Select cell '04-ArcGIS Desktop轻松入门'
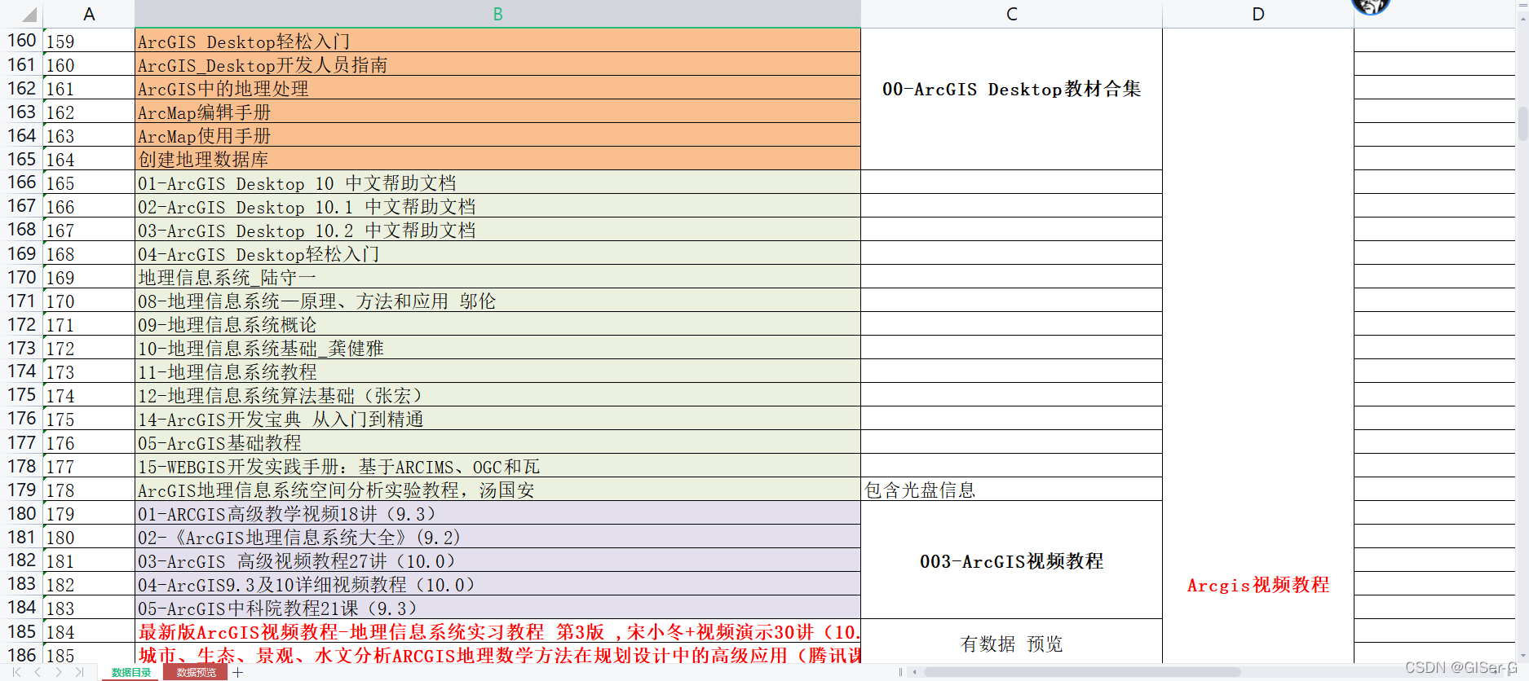Screen dimensions: 1529x681 (497, 253)
